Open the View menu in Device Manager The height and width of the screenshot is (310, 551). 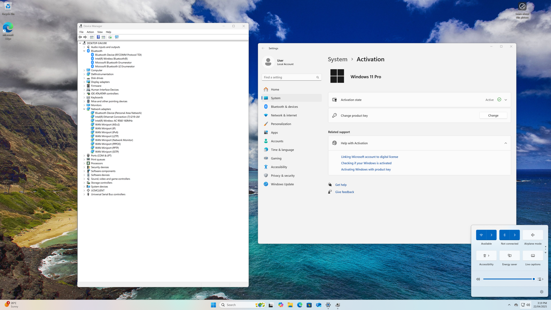coord(100,32)
